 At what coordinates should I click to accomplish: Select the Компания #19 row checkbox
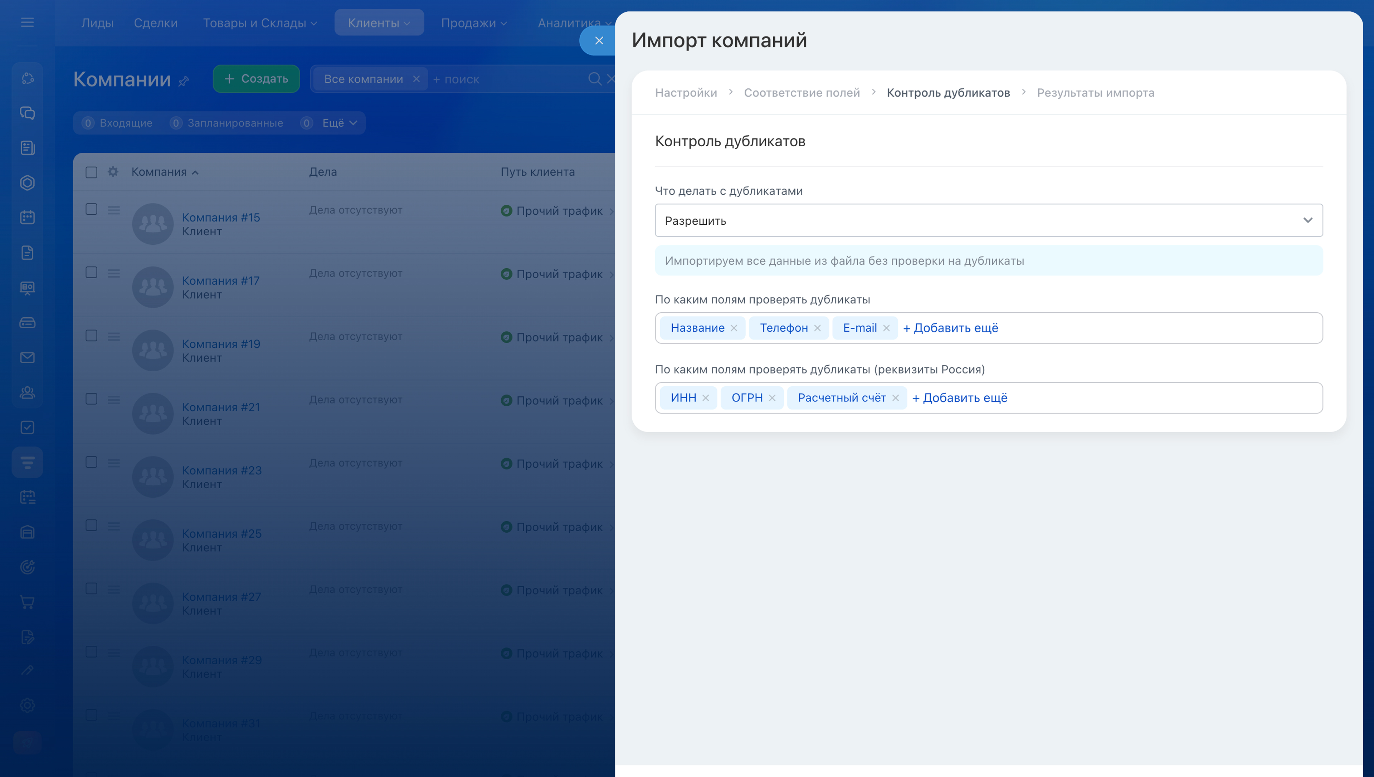pyautogui.click(x=91, y=336)
